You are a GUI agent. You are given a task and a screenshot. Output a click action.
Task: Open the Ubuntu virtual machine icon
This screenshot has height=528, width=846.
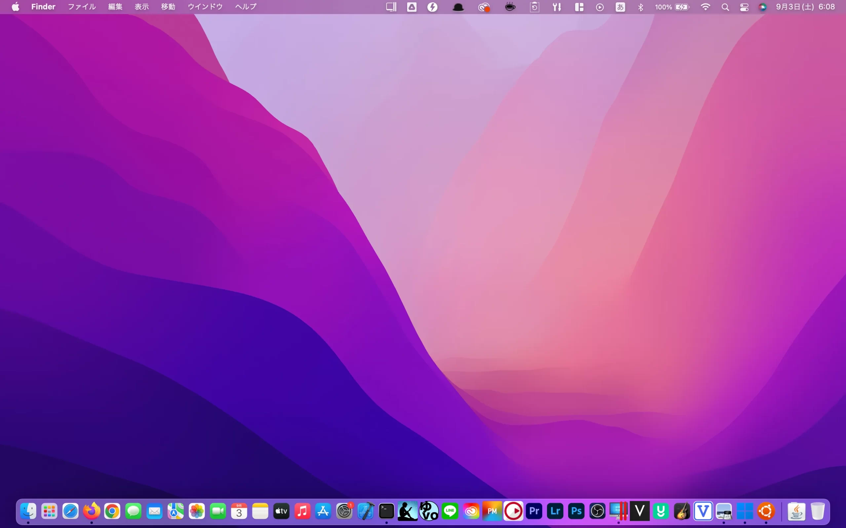pyautogui.click(x=766, y=511)
